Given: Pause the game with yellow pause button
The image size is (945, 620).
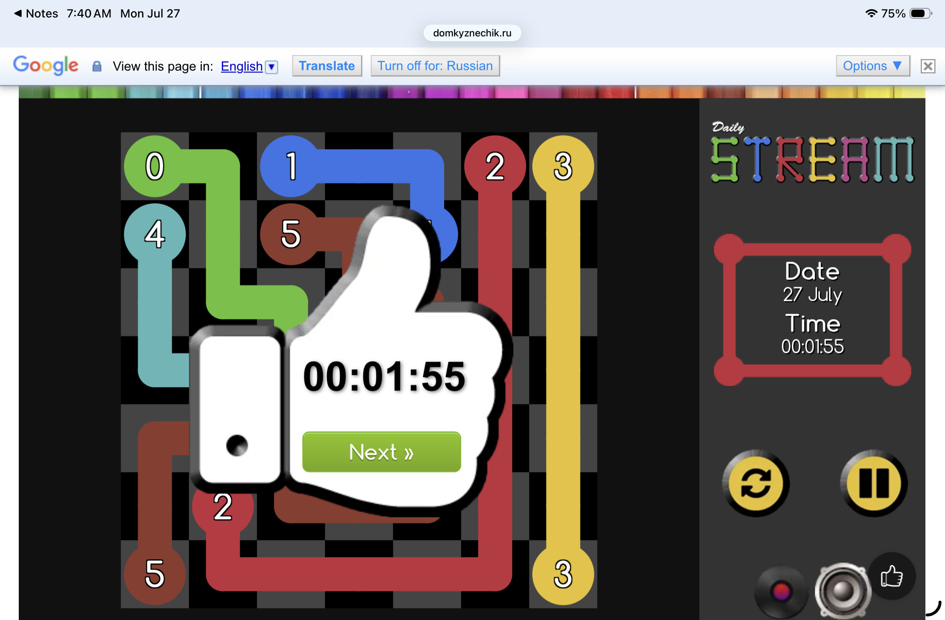Looking at the screenshot, I should coord(874,483).
